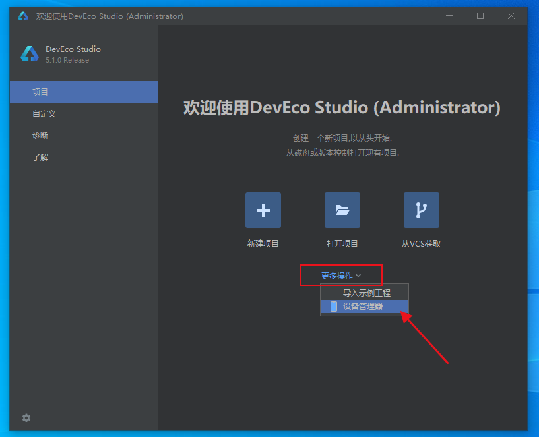Maximize the DevEco Studio welcome window

coord(480,16)
